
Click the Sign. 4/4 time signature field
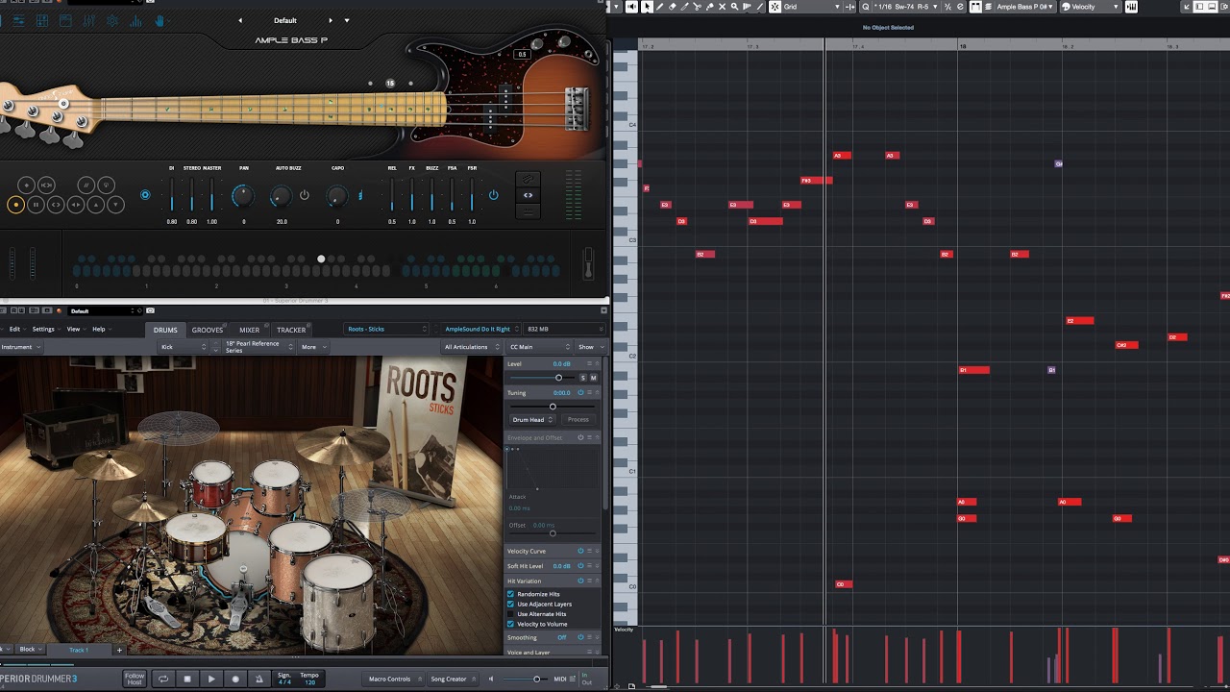point(284,678)
